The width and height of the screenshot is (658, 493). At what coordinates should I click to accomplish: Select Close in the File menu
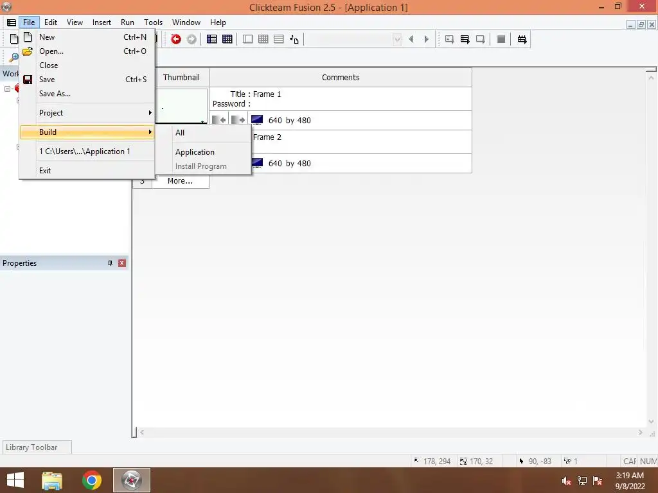pyautogui.click(x=87, y=65)
